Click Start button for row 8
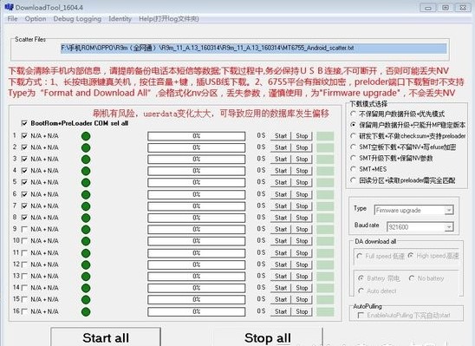This screenshot has width=475, height=346. point(281,218)
